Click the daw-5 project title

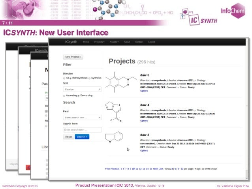tap(145, 75)
